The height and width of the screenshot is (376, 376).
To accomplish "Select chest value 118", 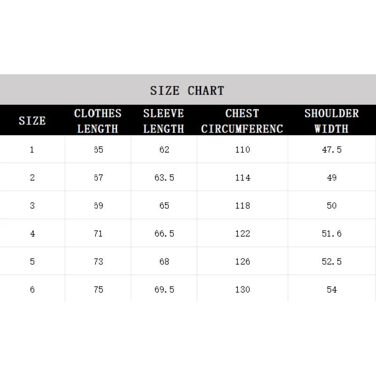I will point(243,205).
